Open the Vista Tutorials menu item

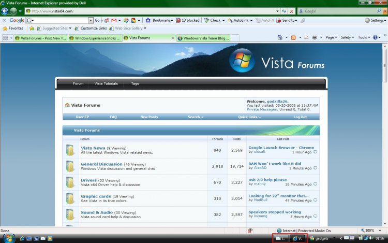click(x=106, y=83)
